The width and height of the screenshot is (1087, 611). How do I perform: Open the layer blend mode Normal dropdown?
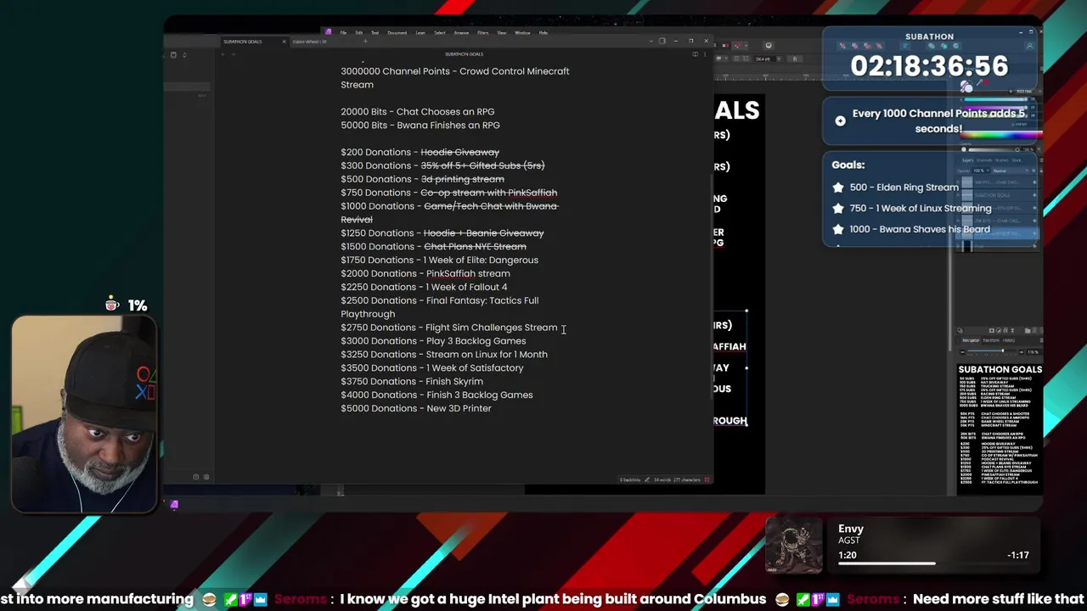(1011, 171)
